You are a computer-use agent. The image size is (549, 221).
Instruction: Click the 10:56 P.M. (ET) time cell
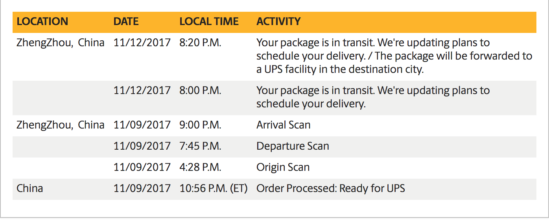coord(213,188)
